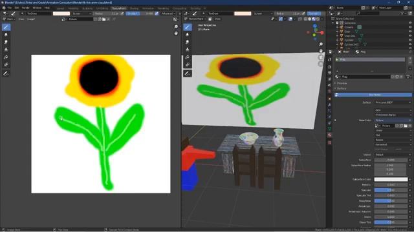414x232 pixels.
Task: Select the rendered viewport shading sphere
Action: [318, 19]
